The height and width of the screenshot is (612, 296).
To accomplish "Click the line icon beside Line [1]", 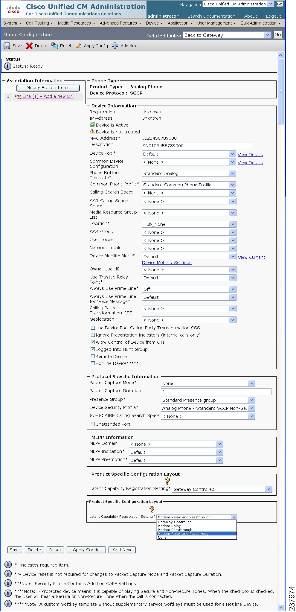I will pyautogui.click(x=18, y=97).
